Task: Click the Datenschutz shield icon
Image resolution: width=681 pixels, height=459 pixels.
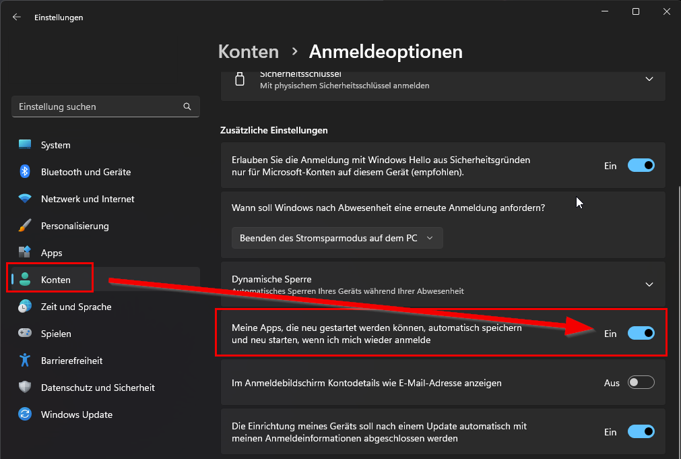Action: 25,388
